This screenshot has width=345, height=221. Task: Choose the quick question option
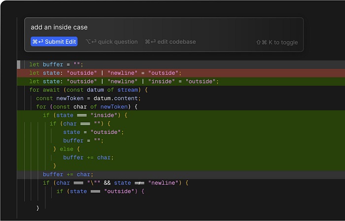111,42
